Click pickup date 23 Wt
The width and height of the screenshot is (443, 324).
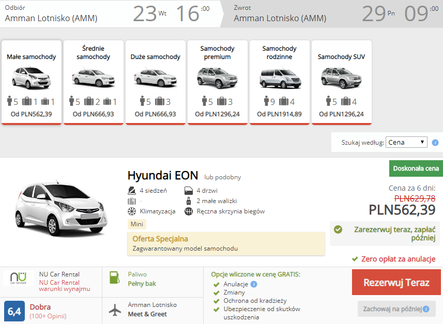(x=150, y=13)
